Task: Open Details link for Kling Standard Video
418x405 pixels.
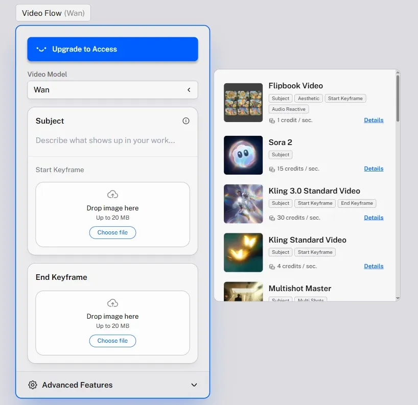Action: [374, 266]
